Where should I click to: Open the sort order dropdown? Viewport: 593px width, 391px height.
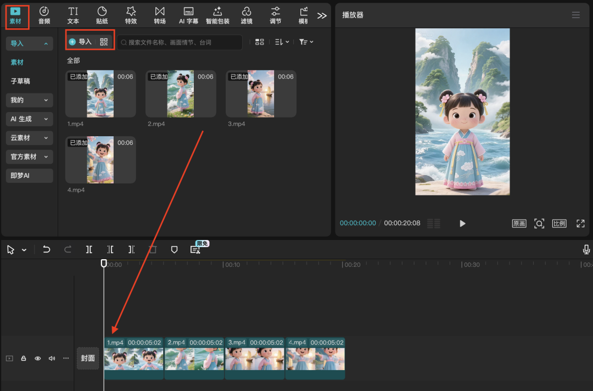[282, 42]
